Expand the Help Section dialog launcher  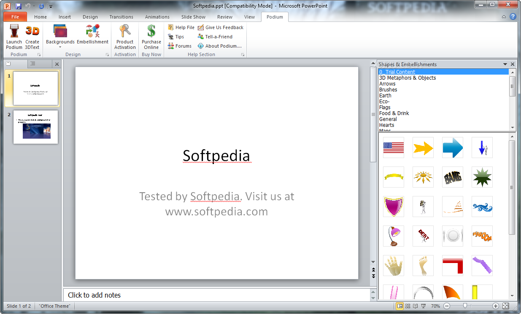coord(243,55)
